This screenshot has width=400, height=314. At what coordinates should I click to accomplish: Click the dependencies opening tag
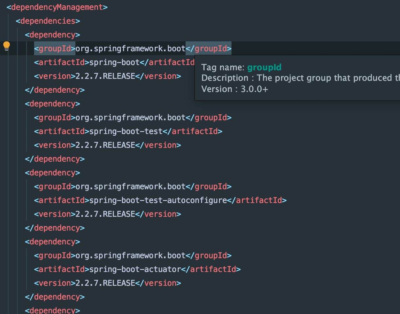point(48,21)
